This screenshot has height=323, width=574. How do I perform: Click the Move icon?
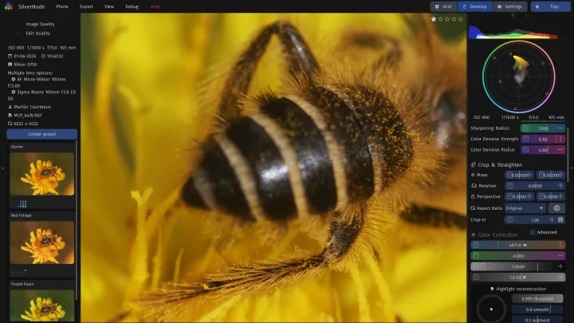(473, 175)
